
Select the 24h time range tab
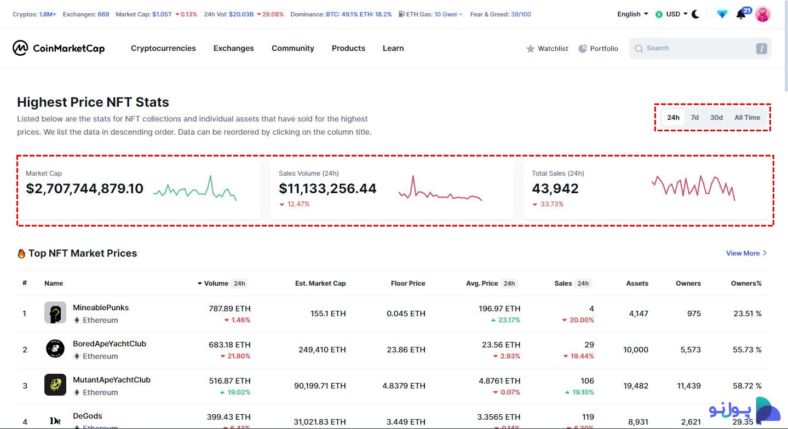click(673, 118)
